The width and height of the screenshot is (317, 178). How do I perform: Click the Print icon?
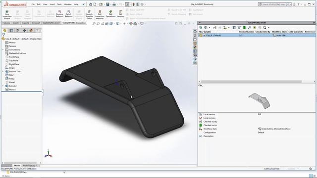pos(114,4)
